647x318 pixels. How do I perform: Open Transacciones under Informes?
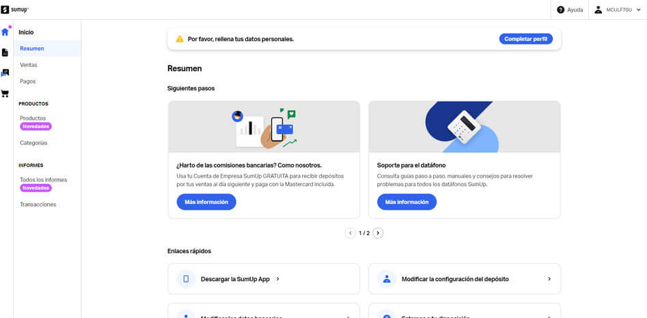(x=38, y=204)
